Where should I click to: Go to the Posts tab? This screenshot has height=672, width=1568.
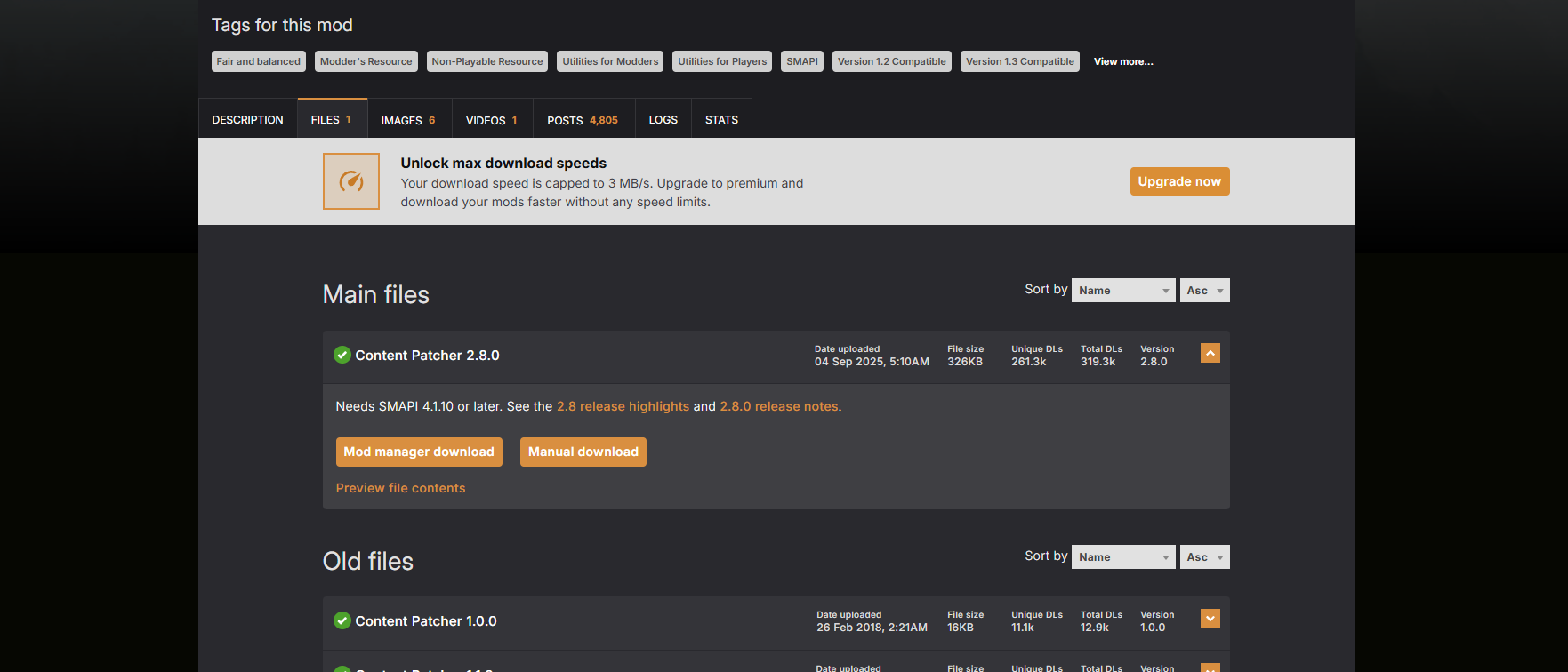click(583, 119)
